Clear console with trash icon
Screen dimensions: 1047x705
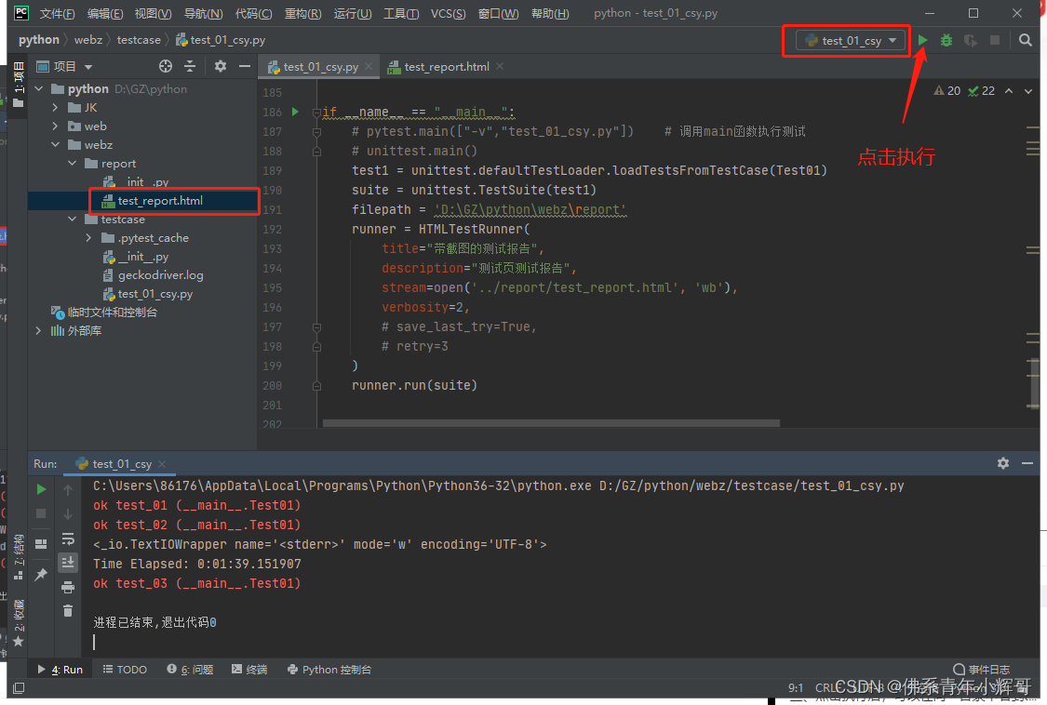68,611
